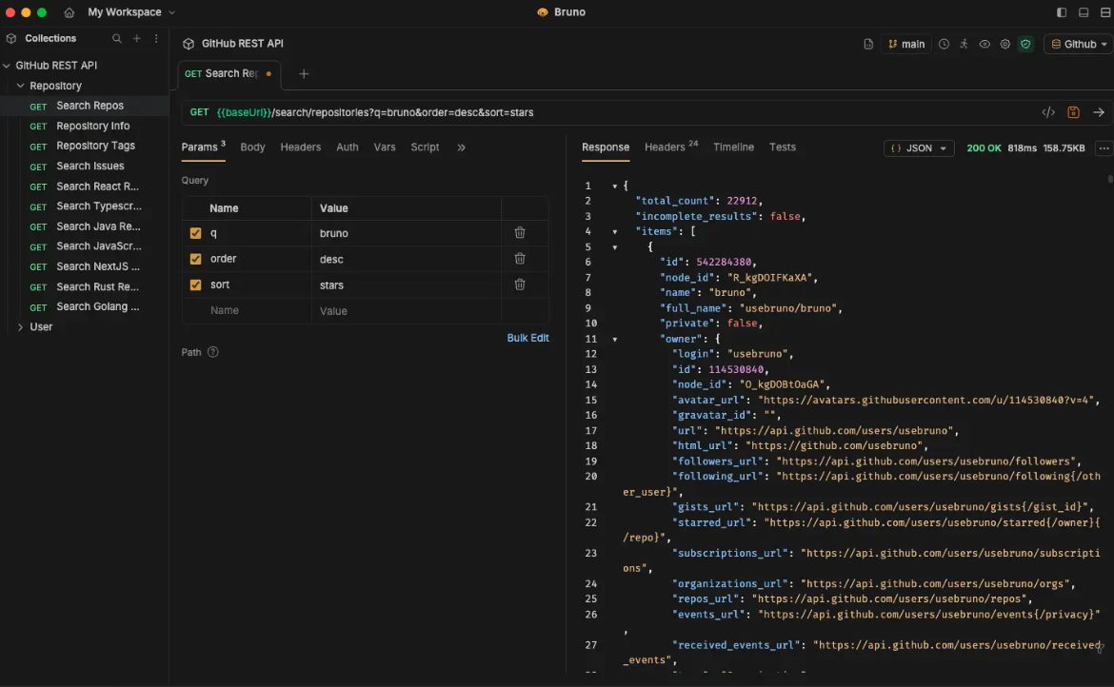
Task: Click the value cell containing bruno
Action: pos(406,233)
